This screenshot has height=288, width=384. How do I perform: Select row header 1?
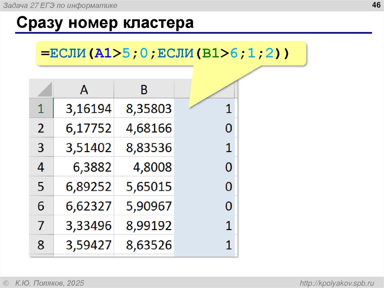click(41, 109)
